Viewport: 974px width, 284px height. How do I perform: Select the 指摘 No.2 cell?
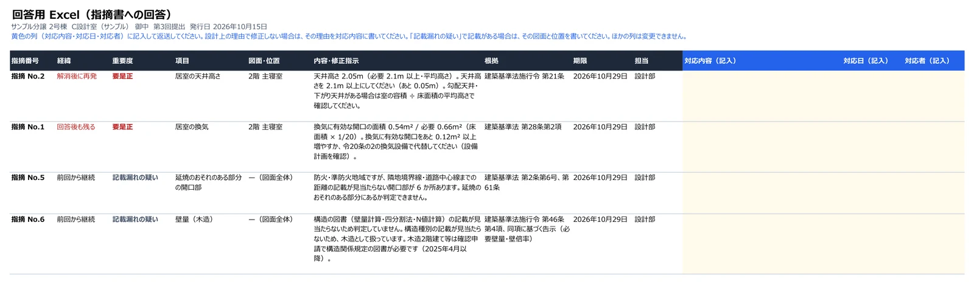[28, 77]
